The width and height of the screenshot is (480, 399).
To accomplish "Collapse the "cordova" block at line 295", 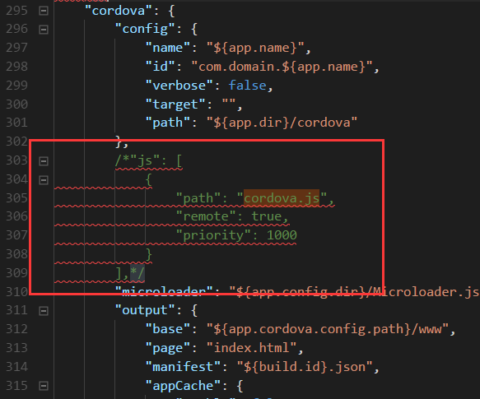I will 44,11.
